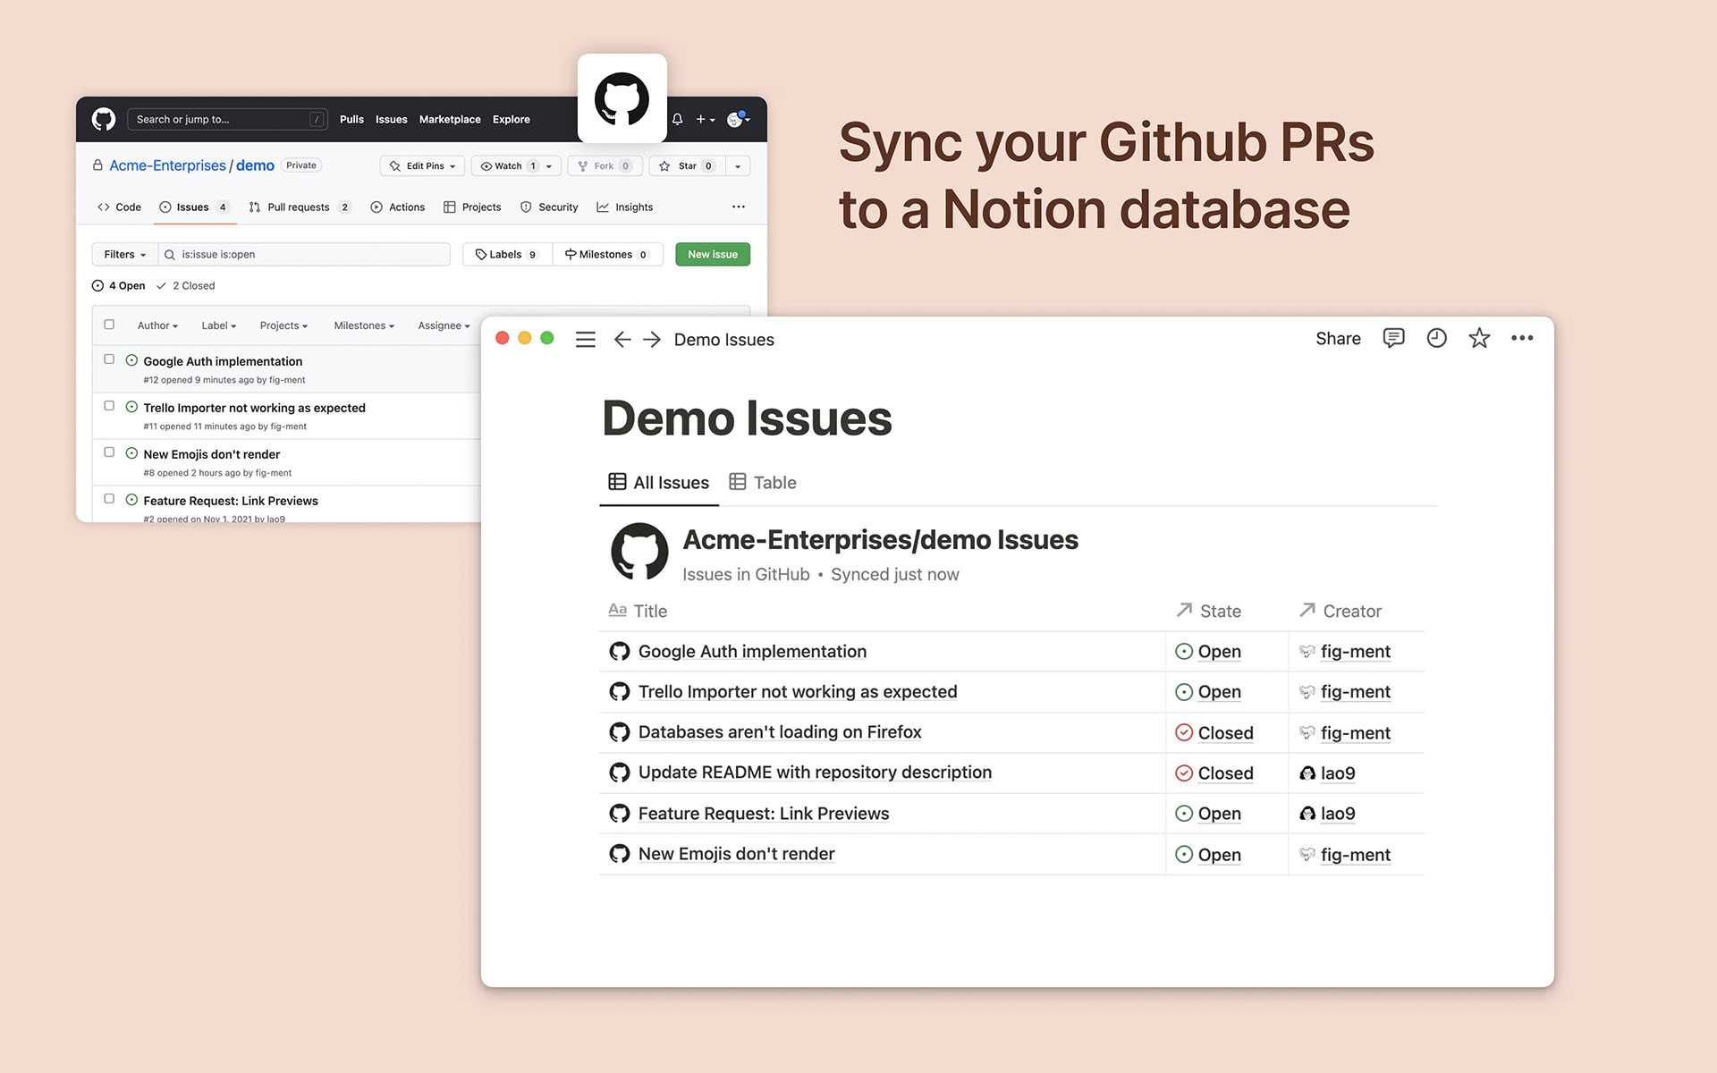Expand the Projects filter dropdown in issue list
The width and height of the screenshot is (1717, 1073).
(283, 325)
